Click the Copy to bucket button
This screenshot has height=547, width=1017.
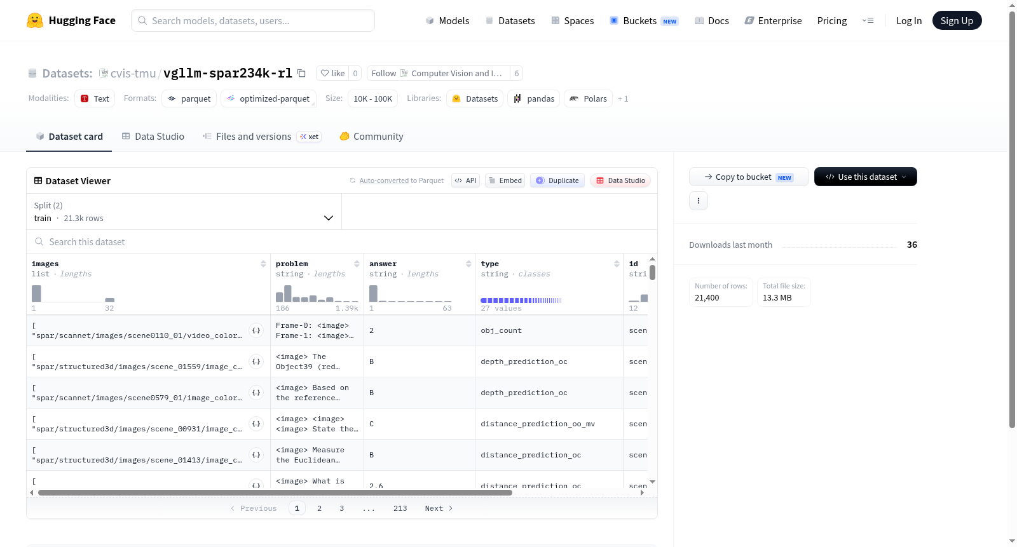(749, 177)
